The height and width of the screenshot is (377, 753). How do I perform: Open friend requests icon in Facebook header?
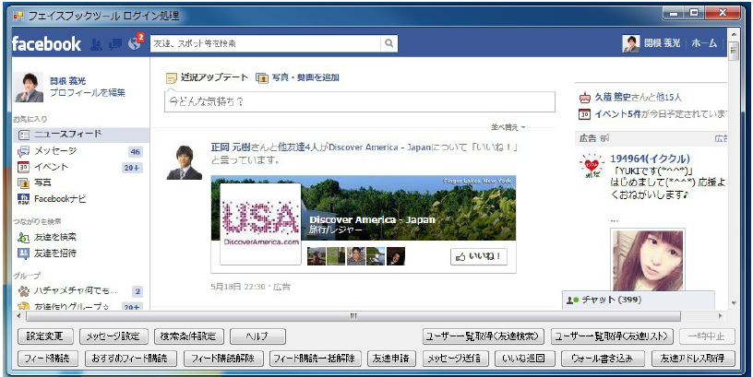pos(97,44)
